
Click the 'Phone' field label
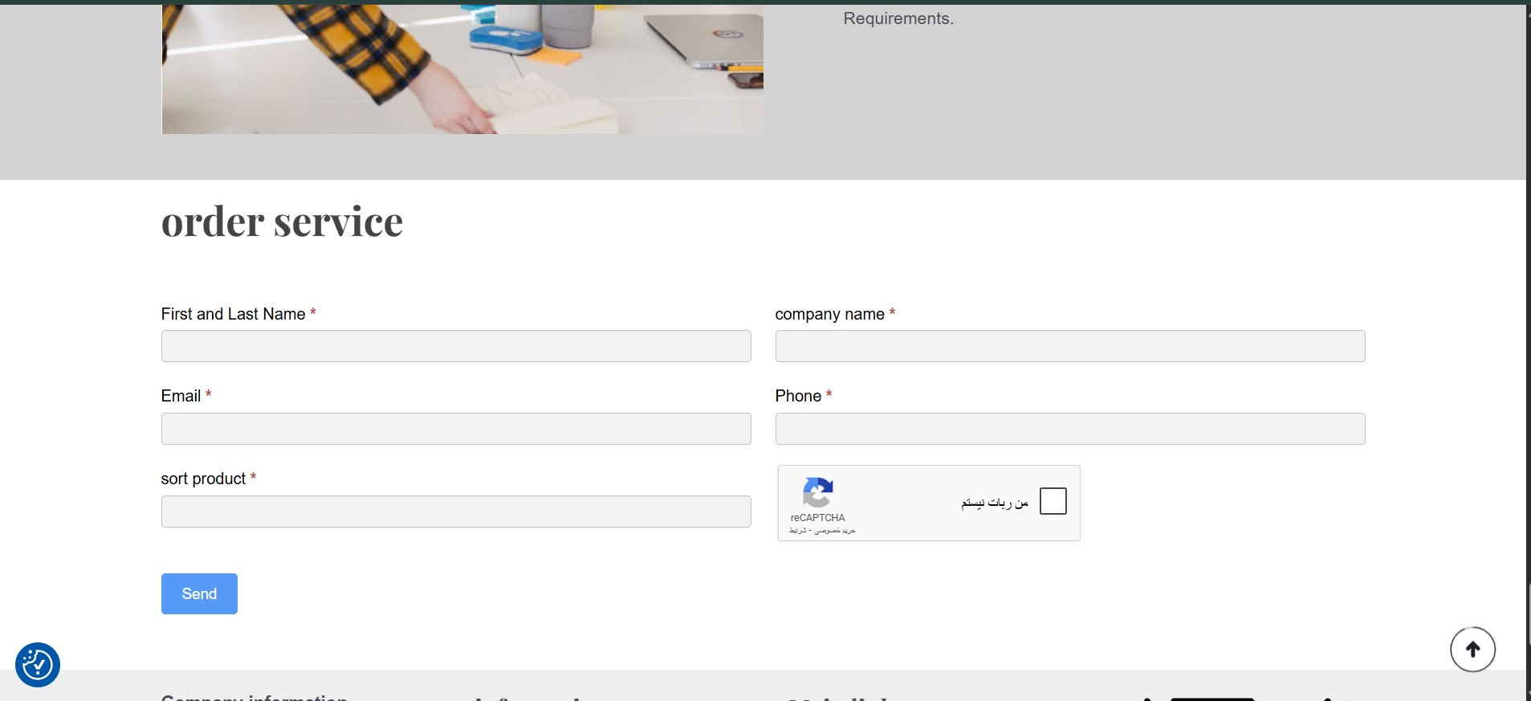point(798,396)
